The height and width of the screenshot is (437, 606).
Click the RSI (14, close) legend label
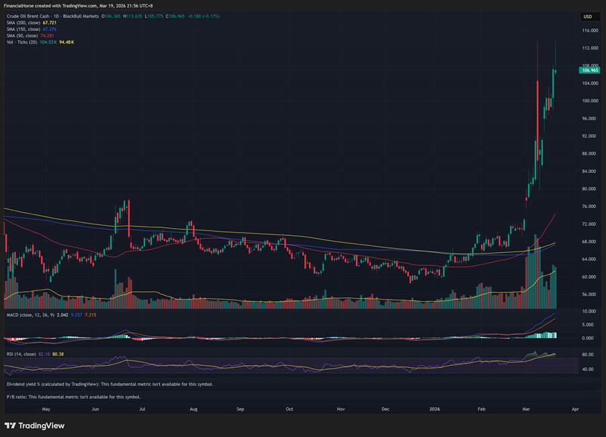pos(21,353)
